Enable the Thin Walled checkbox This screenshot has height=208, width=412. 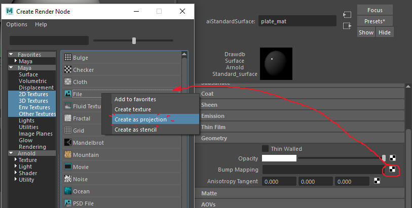tap(265, 149)
